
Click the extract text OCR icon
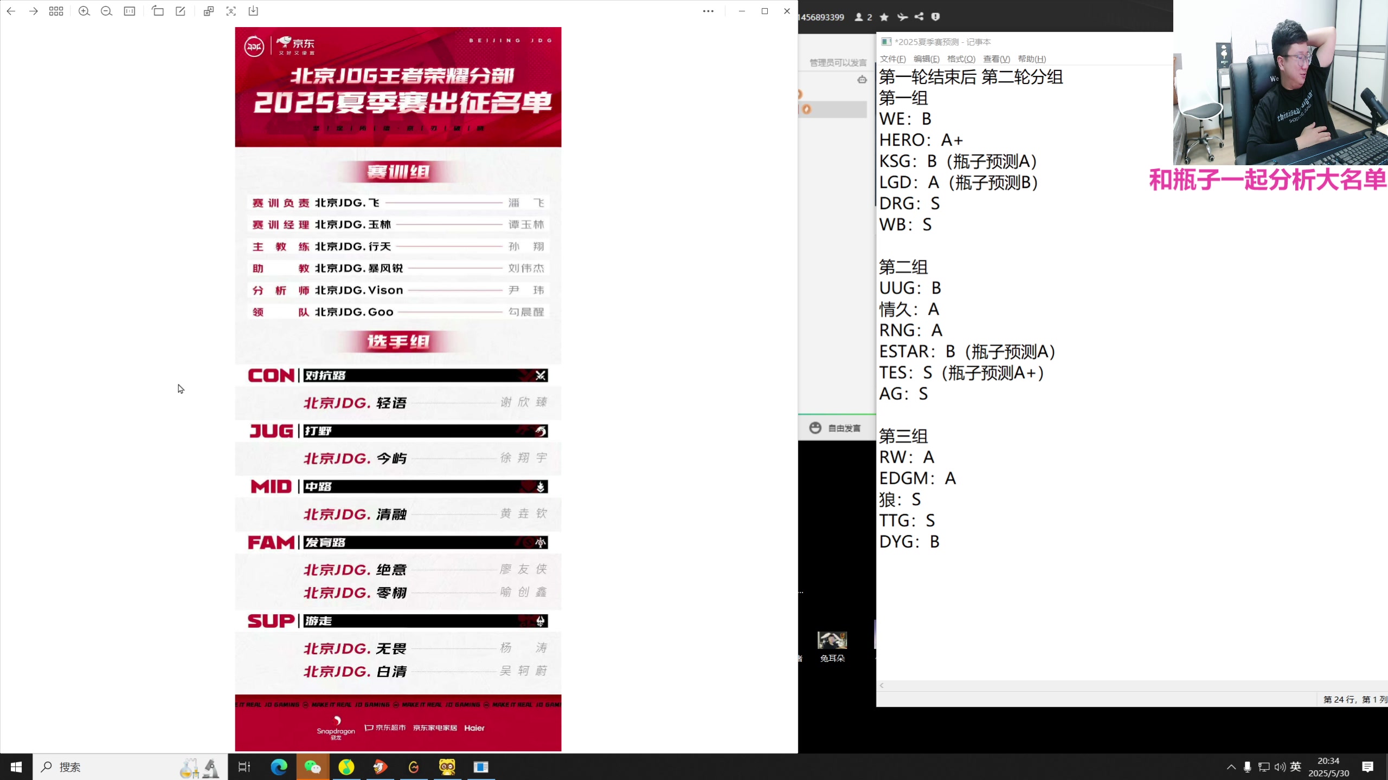pos(231,11)
